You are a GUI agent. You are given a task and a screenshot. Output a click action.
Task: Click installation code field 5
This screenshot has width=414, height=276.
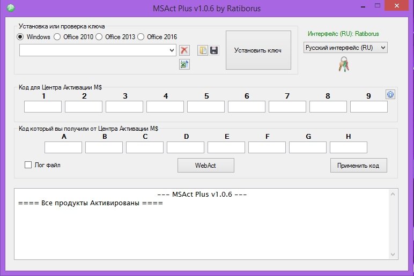pyautogui.click(x=206, y=107)
